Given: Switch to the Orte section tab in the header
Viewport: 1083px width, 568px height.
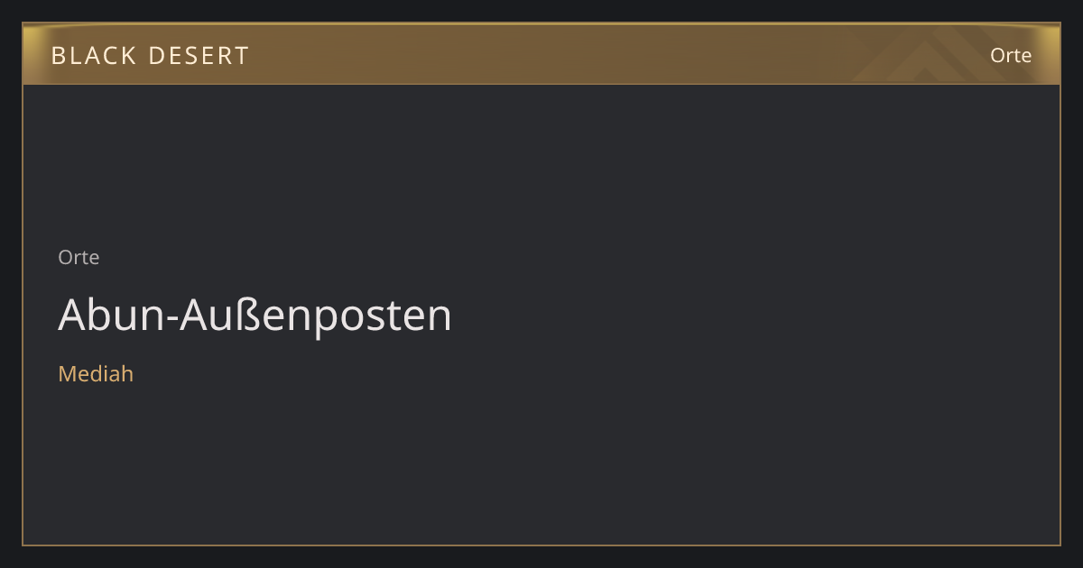Looking at the screenshot, I should tap(1011, 55).
